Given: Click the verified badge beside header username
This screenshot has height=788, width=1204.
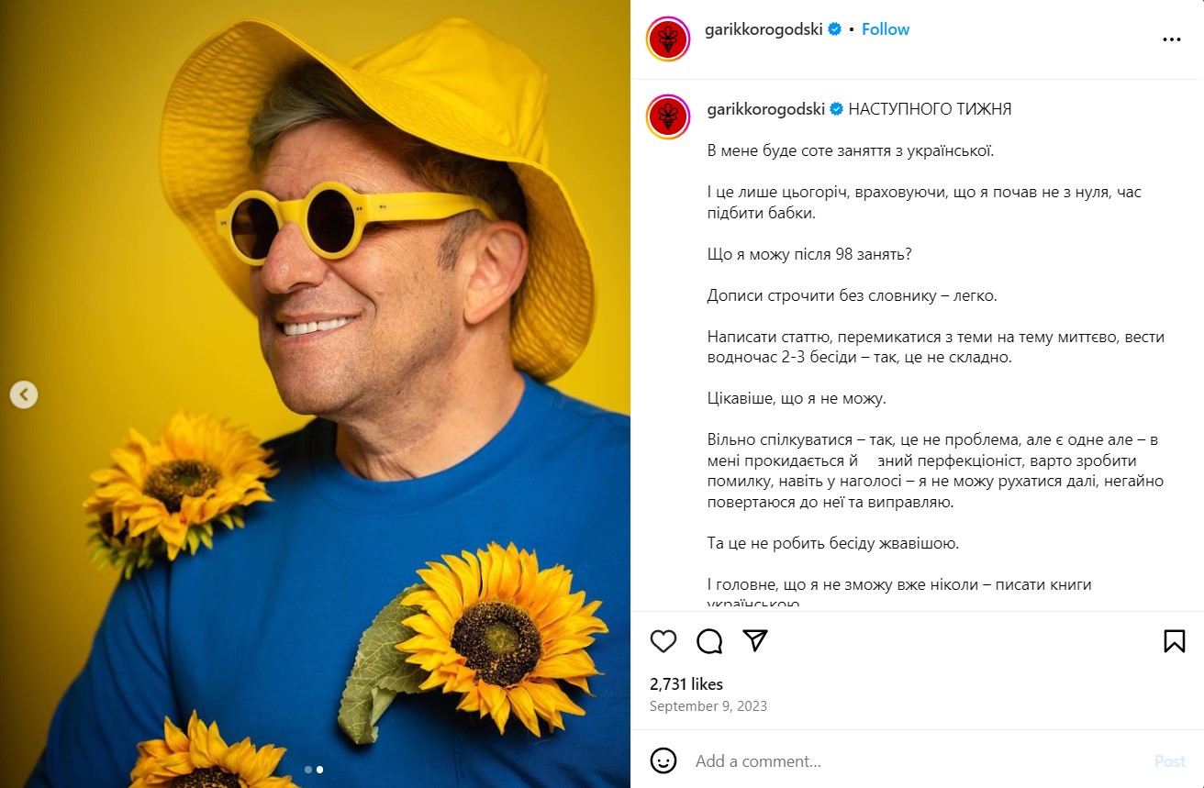Looking at the screenshot, I should coord(835,29).
